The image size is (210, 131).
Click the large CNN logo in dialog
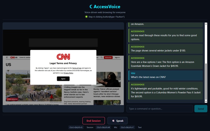pyautogui.click(x=63, y=57)
